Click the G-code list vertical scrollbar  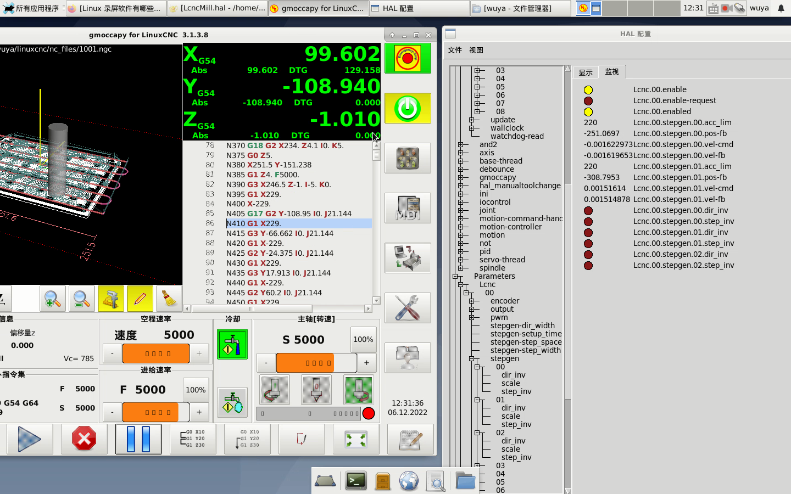pyautogui.click(x=376, y=222)
